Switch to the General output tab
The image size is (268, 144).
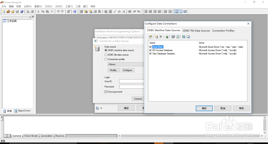tap(17, 136)
